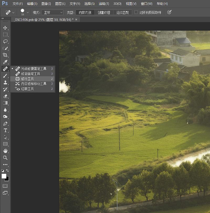The width and height of the screenshot is (210, 213).
Task: Open the Edit menu
Action: tap(32, 4)
